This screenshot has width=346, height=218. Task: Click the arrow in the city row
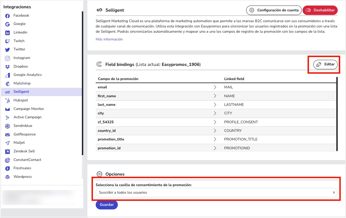tap(215, 113)
